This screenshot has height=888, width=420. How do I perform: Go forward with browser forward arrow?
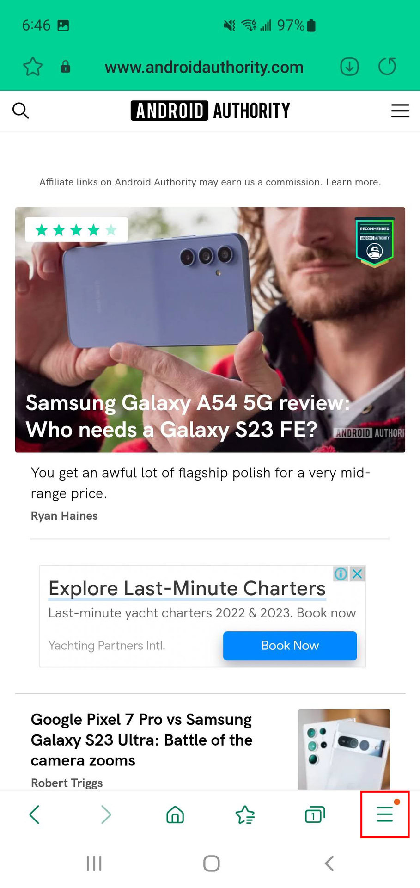tap(106, 814)
